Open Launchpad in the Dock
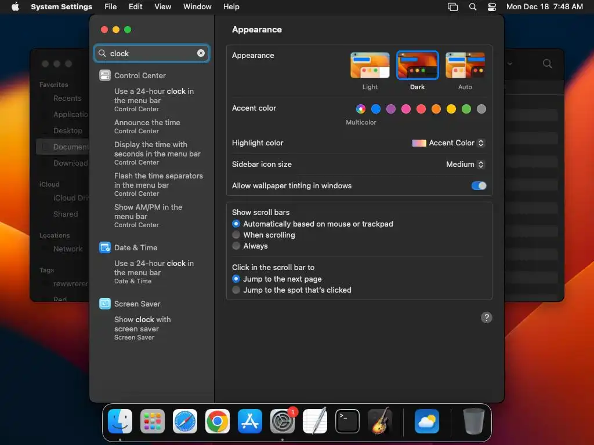The width and height of the screenshot is (594, 445). (x=153, y=421)
